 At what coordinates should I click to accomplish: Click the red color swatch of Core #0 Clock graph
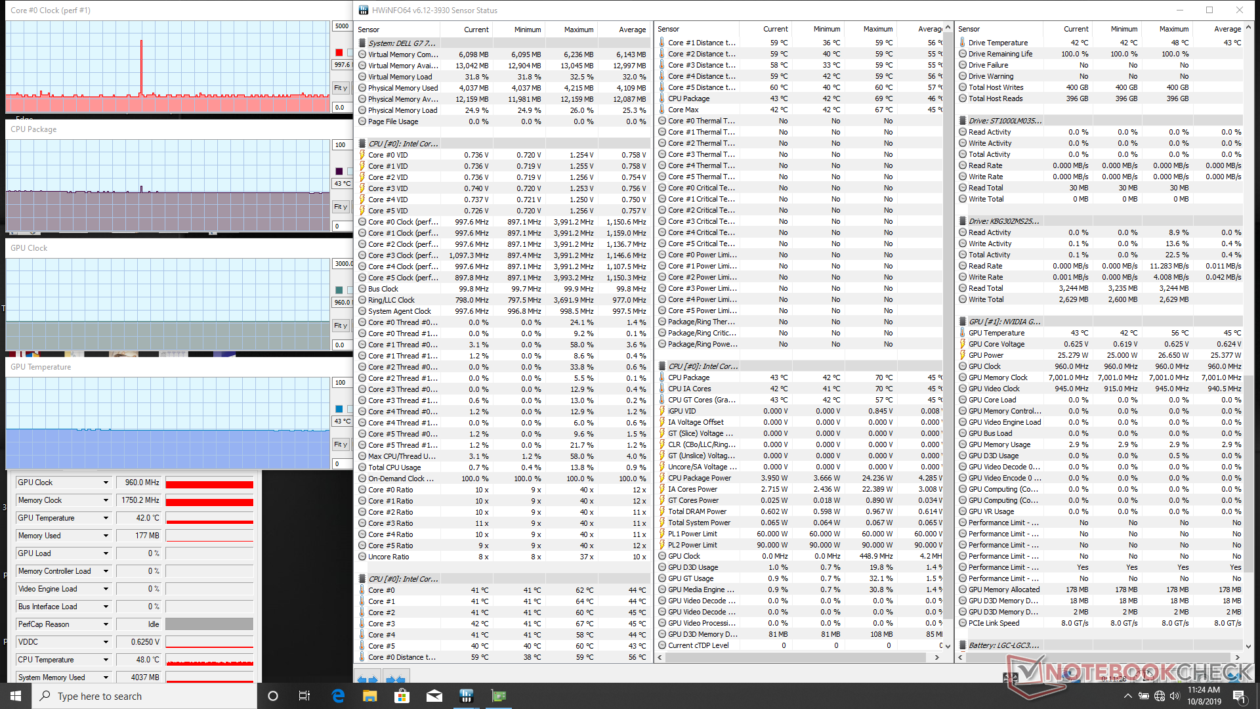[x=339, y=53]
